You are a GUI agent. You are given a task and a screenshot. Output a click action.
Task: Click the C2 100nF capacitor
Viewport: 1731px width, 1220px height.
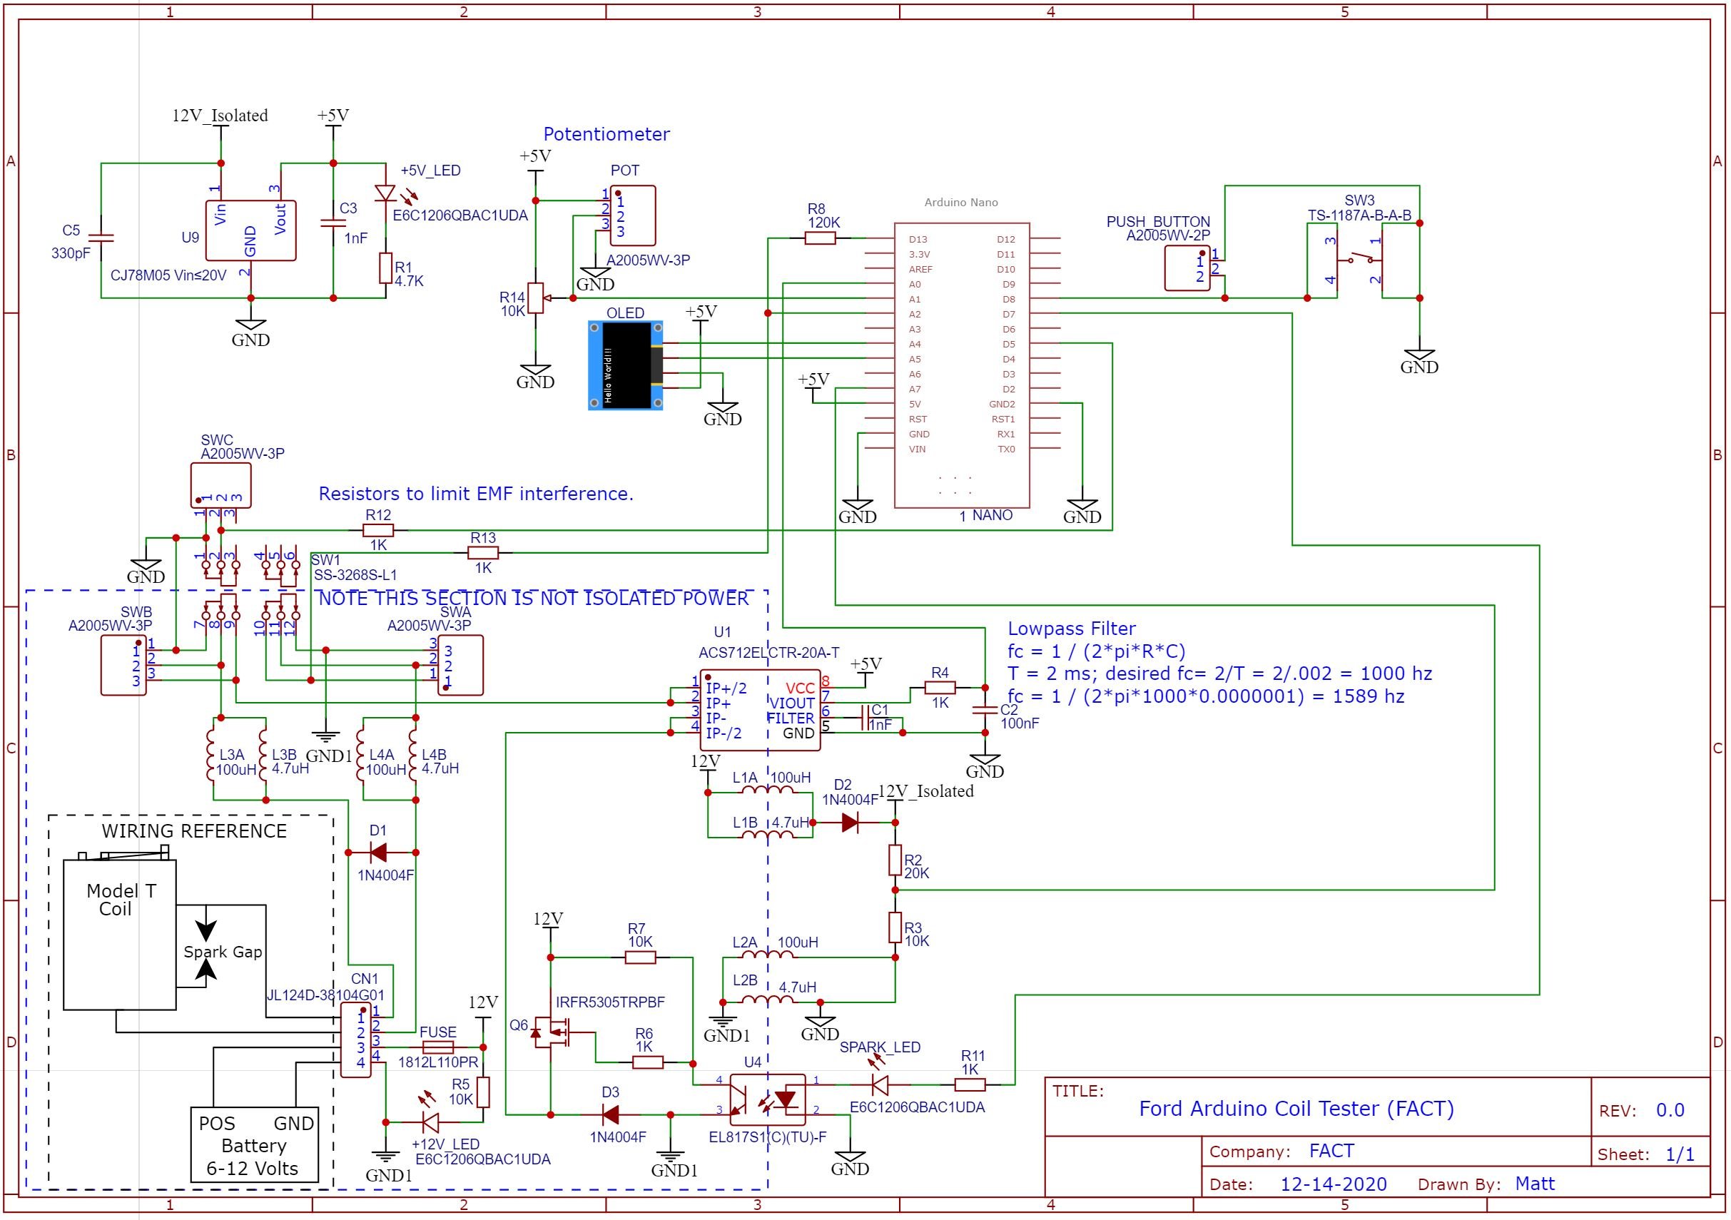[984, 710]
